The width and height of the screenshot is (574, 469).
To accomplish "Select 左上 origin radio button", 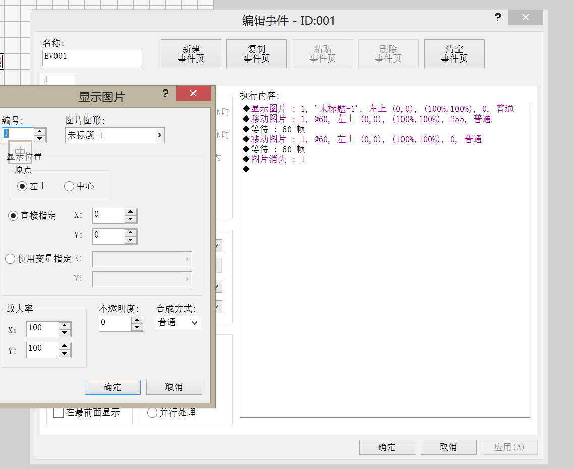I will tap(22, 186).
